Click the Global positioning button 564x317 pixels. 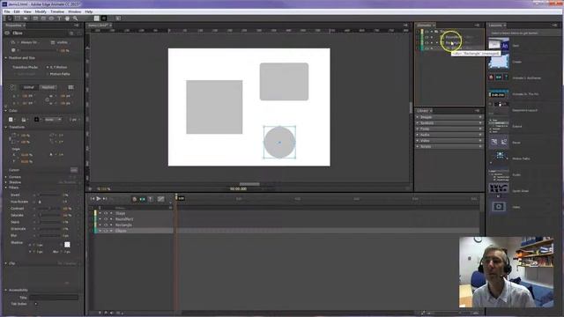(x=29, y=87)
